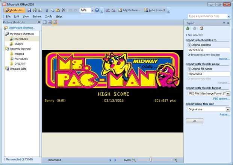
Task: Open Formatting toolbar options arrow
Action: 168,11
